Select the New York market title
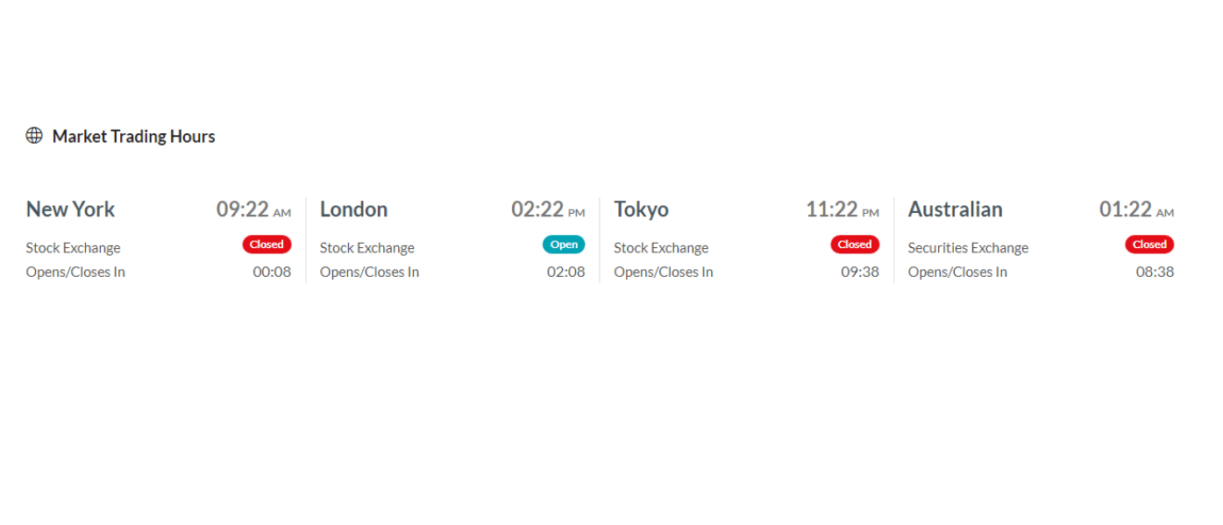This screenshot has width=1223, height=525. pyautogui.click(x=70, y=209)
